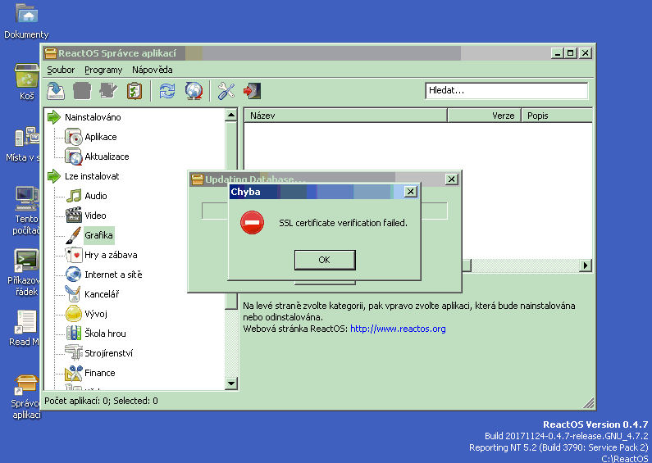Select the Finance category icon
652x463 pixels.
click(x=74, y=373)
